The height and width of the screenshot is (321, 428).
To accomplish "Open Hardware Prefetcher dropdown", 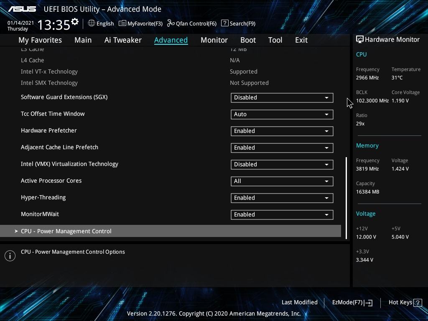I will pos(282,131).
